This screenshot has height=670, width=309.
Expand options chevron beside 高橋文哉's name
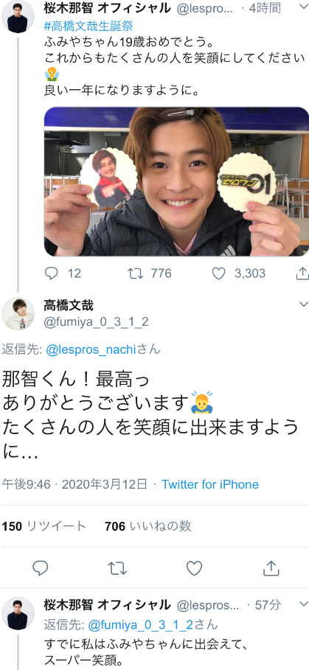(x=303, y=304)
